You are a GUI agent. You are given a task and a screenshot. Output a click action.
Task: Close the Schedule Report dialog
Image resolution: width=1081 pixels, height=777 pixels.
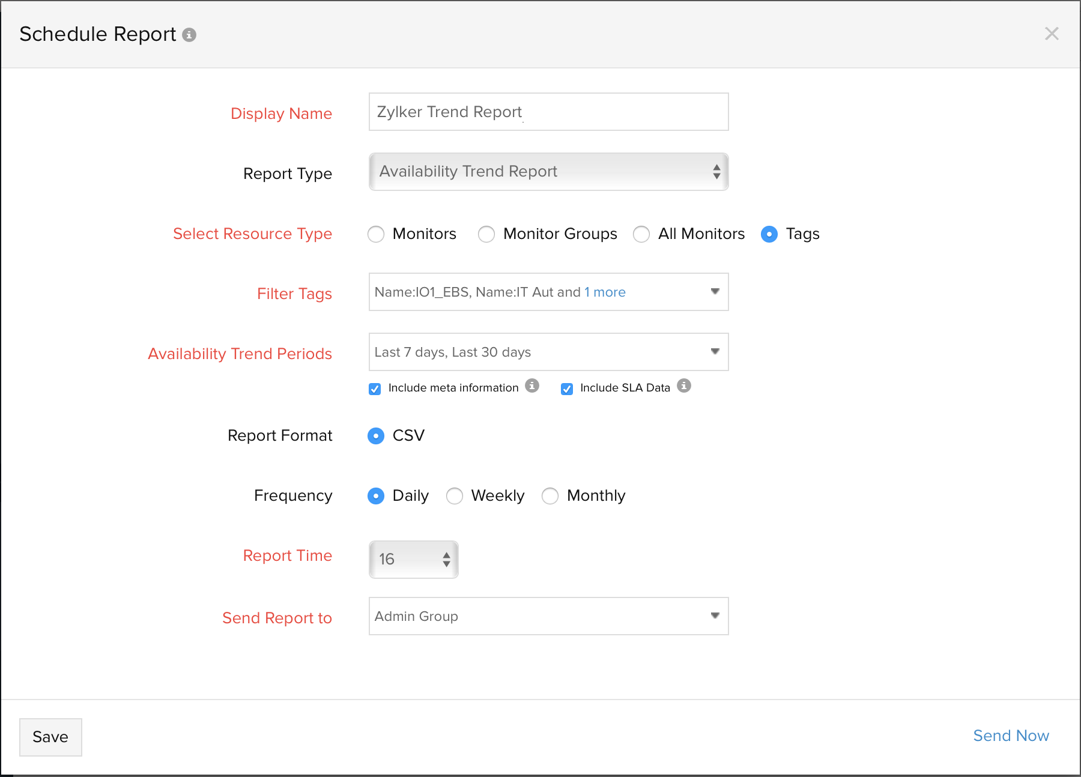tap(1051, 34)
